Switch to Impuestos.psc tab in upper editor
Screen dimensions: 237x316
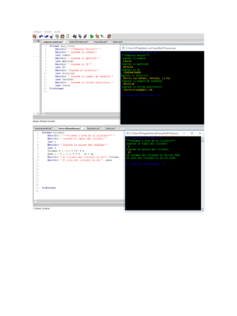(x=101, y=42)
